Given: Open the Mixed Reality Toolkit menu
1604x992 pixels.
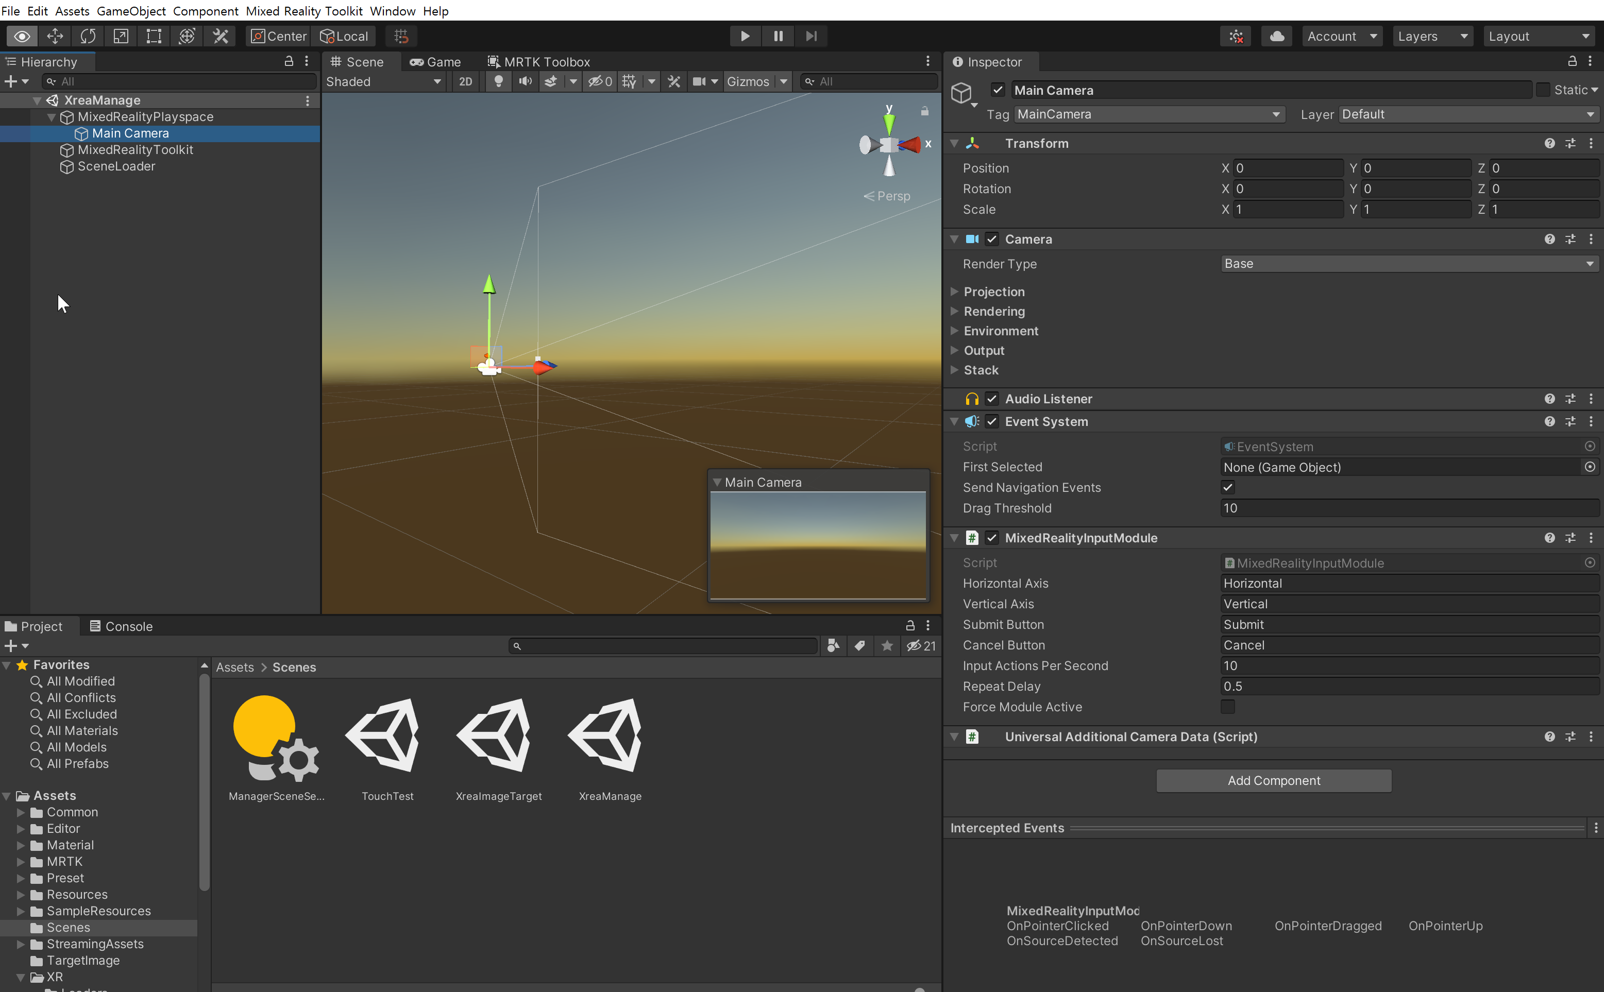Looking at the screenshot, I should point(304,10).
